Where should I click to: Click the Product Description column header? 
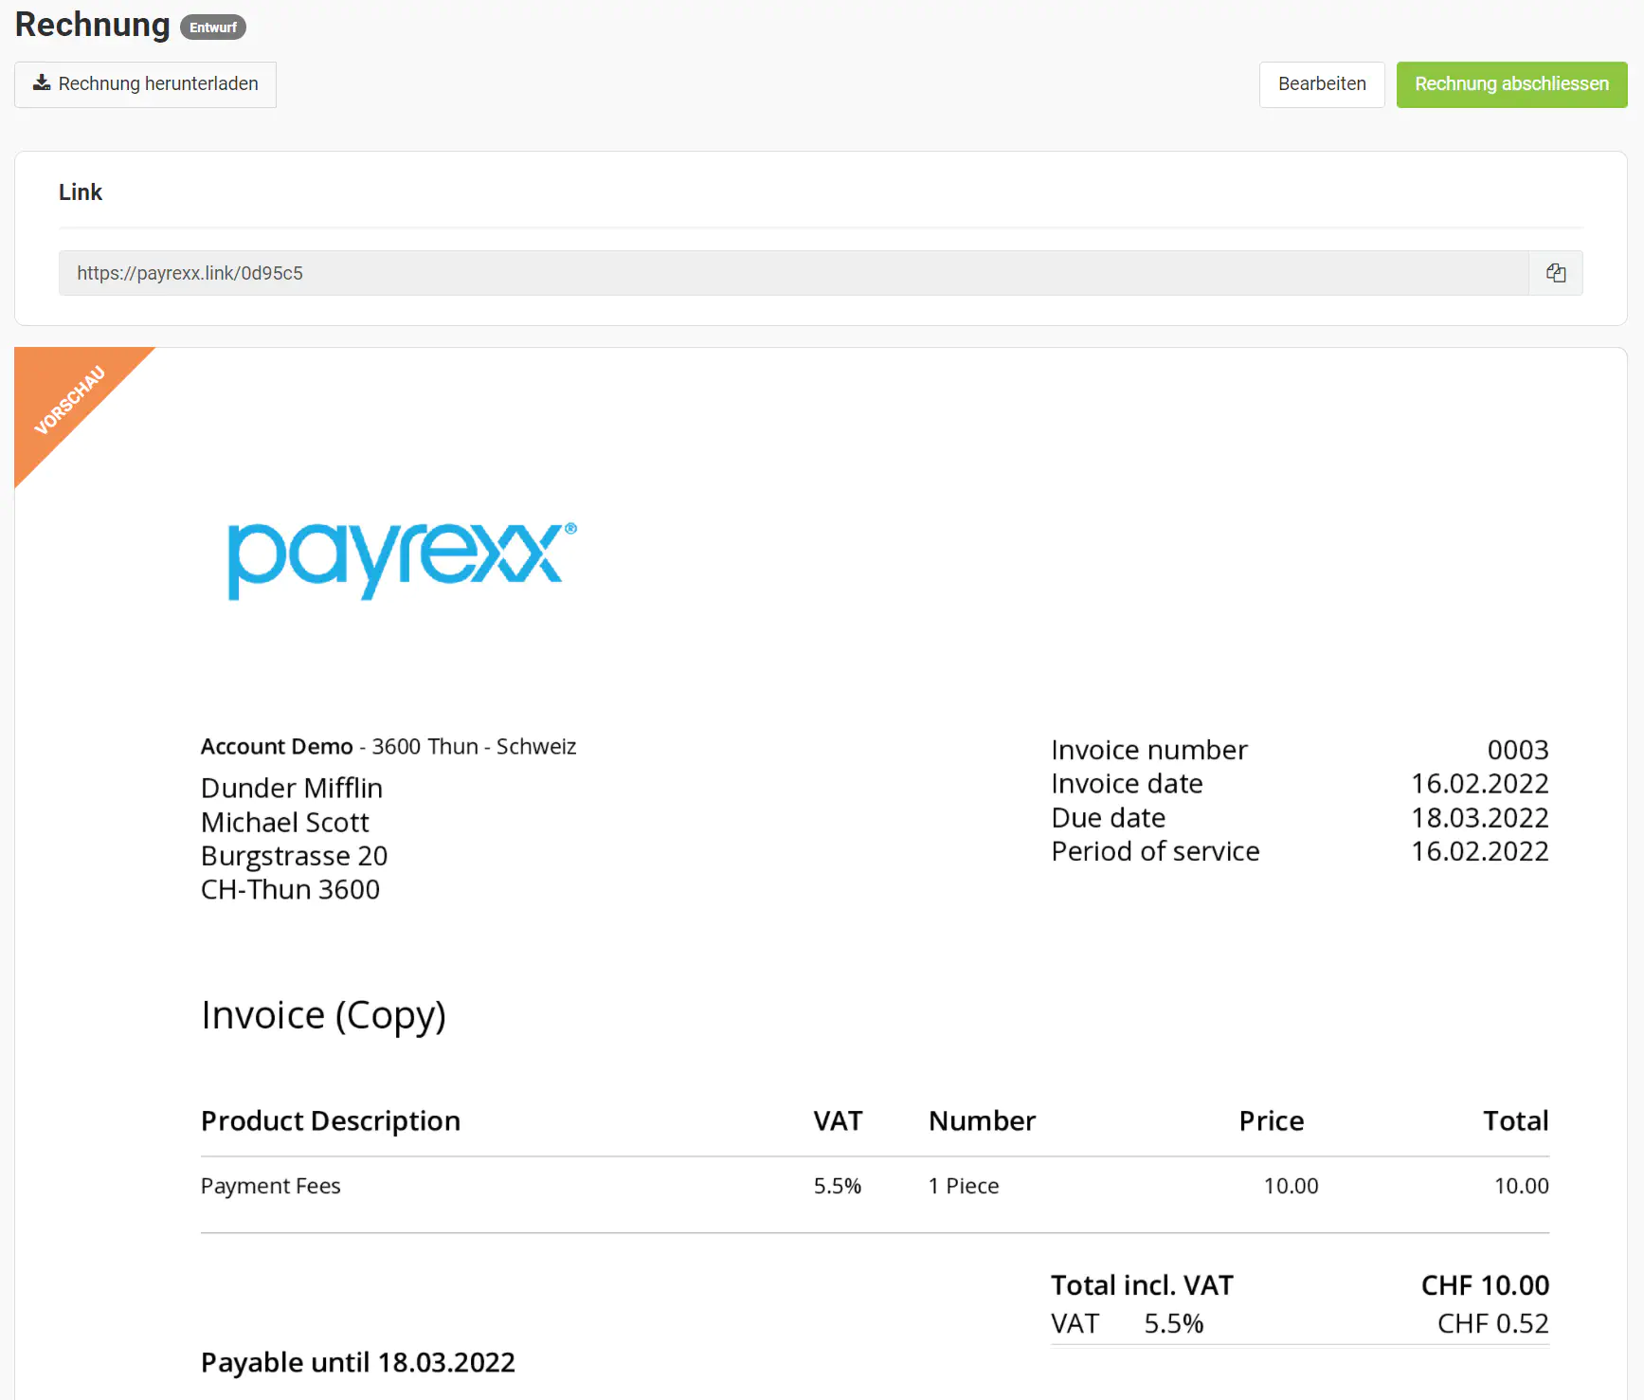tap(331, 1121)
